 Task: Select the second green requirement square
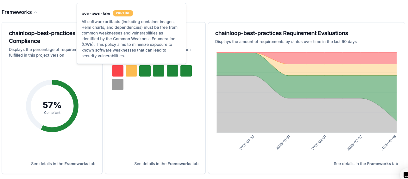point(159,71)
